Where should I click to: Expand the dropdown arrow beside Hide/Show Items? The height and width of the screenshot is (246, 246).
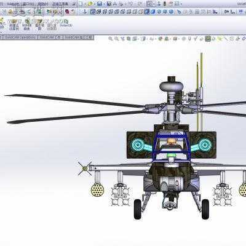pyautogui.click(x=156, y=39)
